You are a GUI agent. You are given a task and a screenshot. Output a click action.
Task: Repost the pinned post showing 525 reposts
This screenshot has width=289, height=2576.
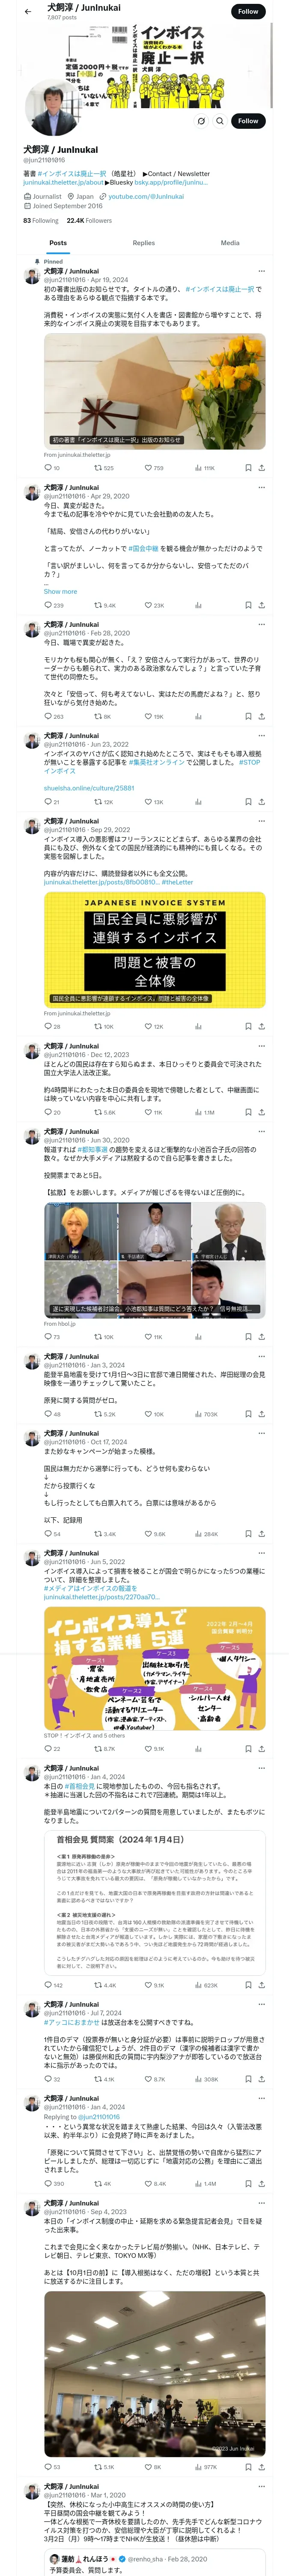click(x=104, y=467)
